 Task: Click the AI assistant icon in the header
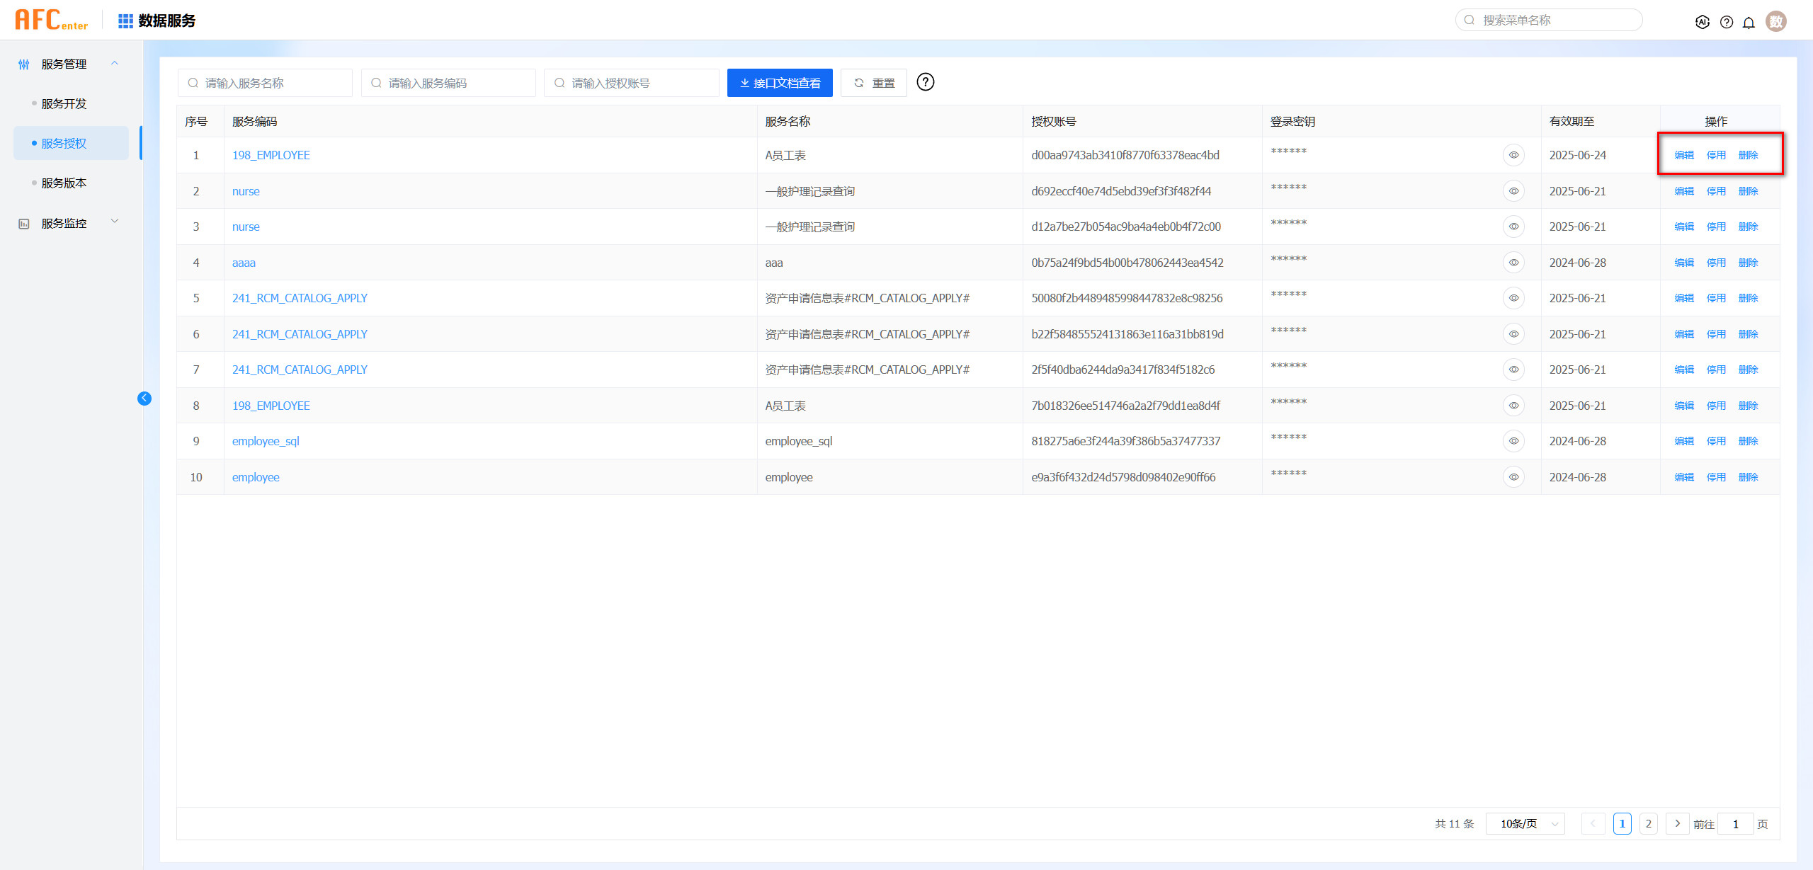click(1702, 22)
